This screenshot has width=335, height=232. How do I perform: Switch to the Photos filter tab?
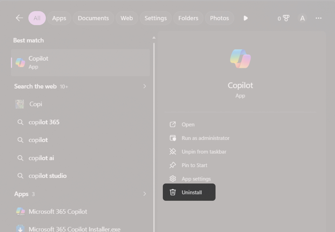(x=219, y=18)
